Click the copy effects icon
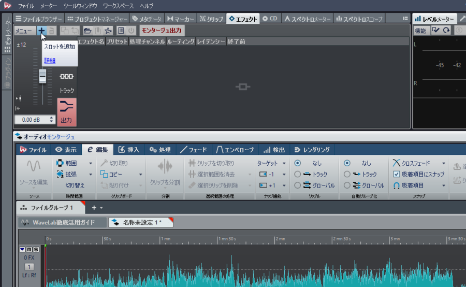The image size is (466, 287). [65, 31]
